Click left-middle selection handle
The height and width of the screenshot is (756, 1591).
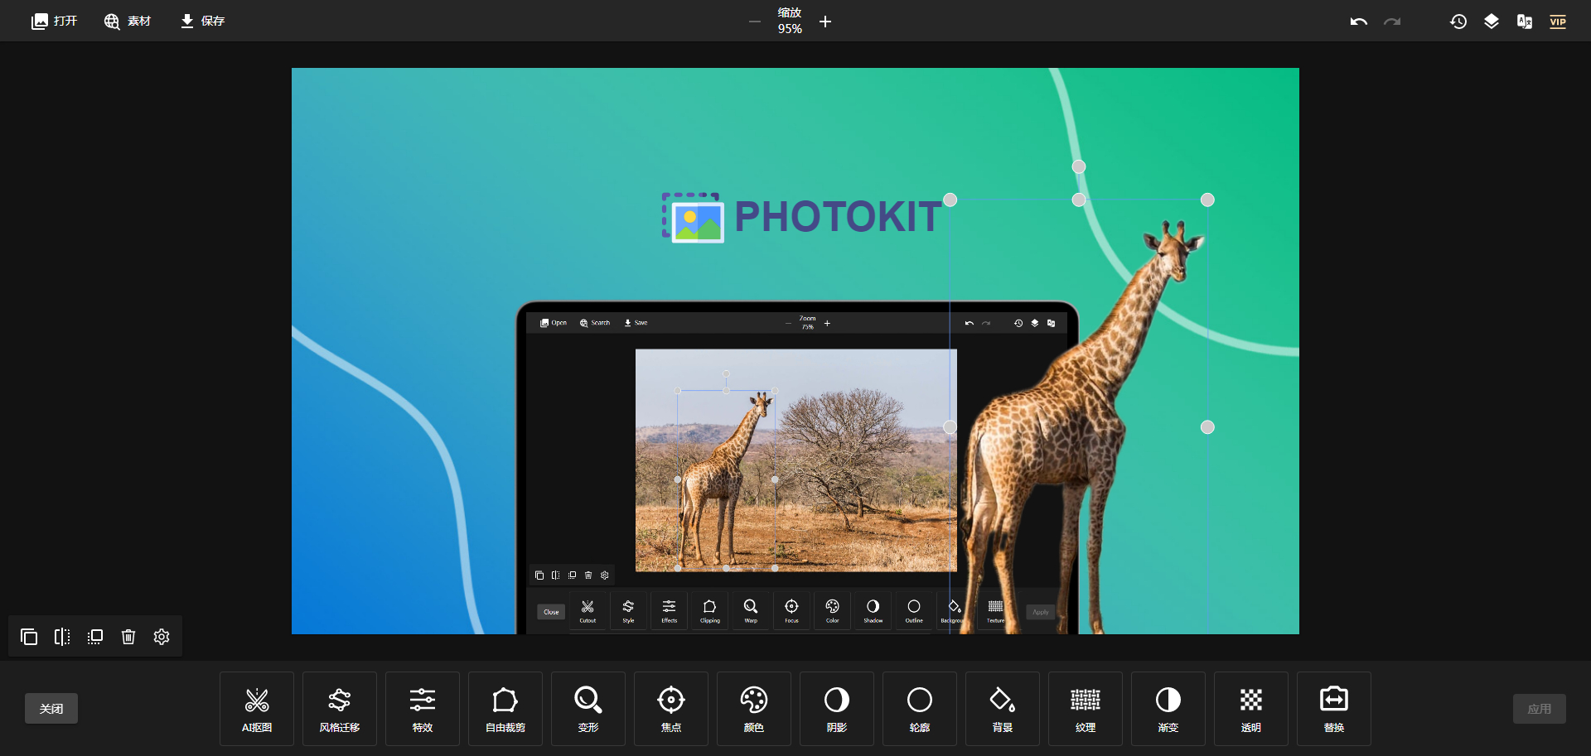(950, 427)
